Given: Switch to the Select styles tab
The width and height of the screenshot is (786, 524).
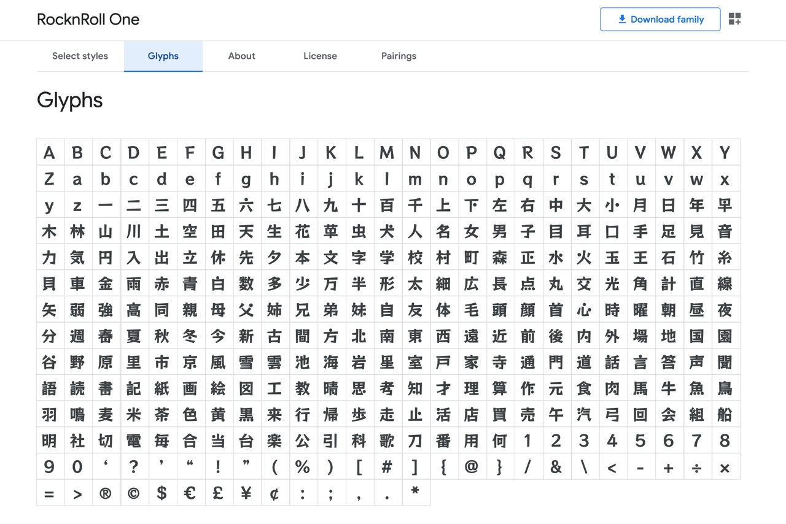Looking at the screenshot, I should click(80, 56).
